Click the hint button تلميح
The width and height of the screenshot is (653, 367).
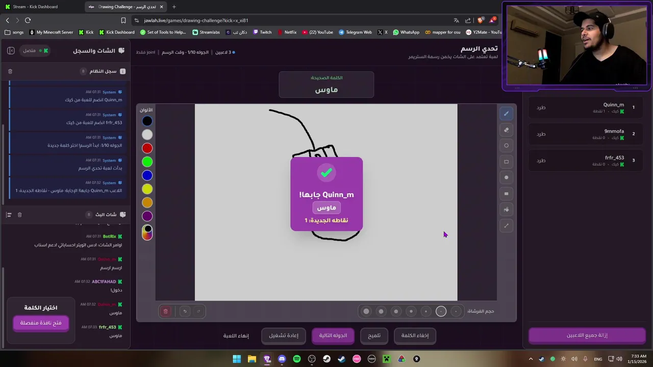coord(374,335)
